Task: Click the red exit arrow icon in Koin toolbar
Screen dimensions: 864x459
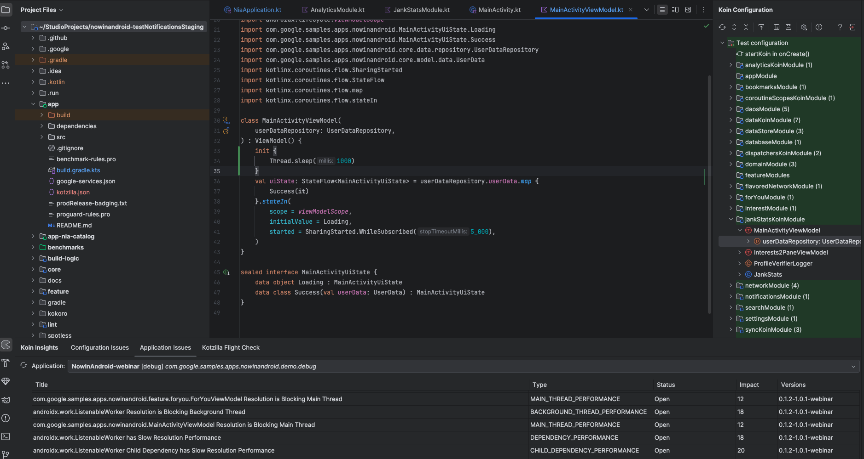Action: pyautogui.click(x=852, y=27)
